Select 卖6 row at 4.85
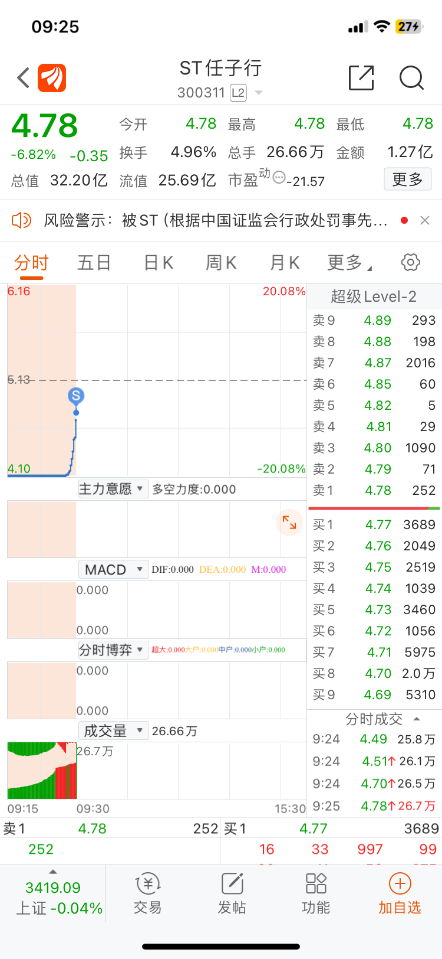Viewport: 442px width, 959px height. [374, 384]
